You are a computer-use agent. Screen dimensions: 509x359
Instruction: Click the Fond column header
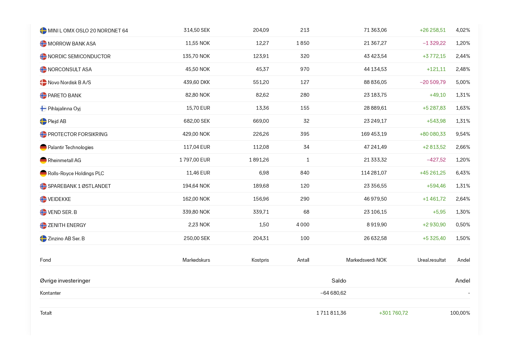coord(45,260)
